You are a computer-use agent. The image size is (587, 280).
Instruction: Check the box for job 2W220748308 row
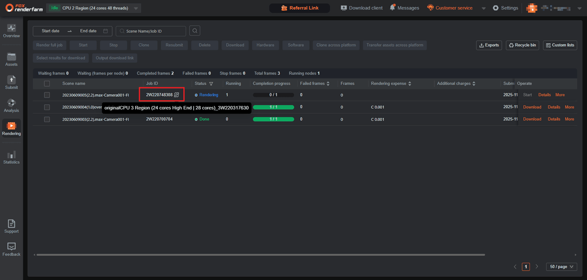[47, 95]
